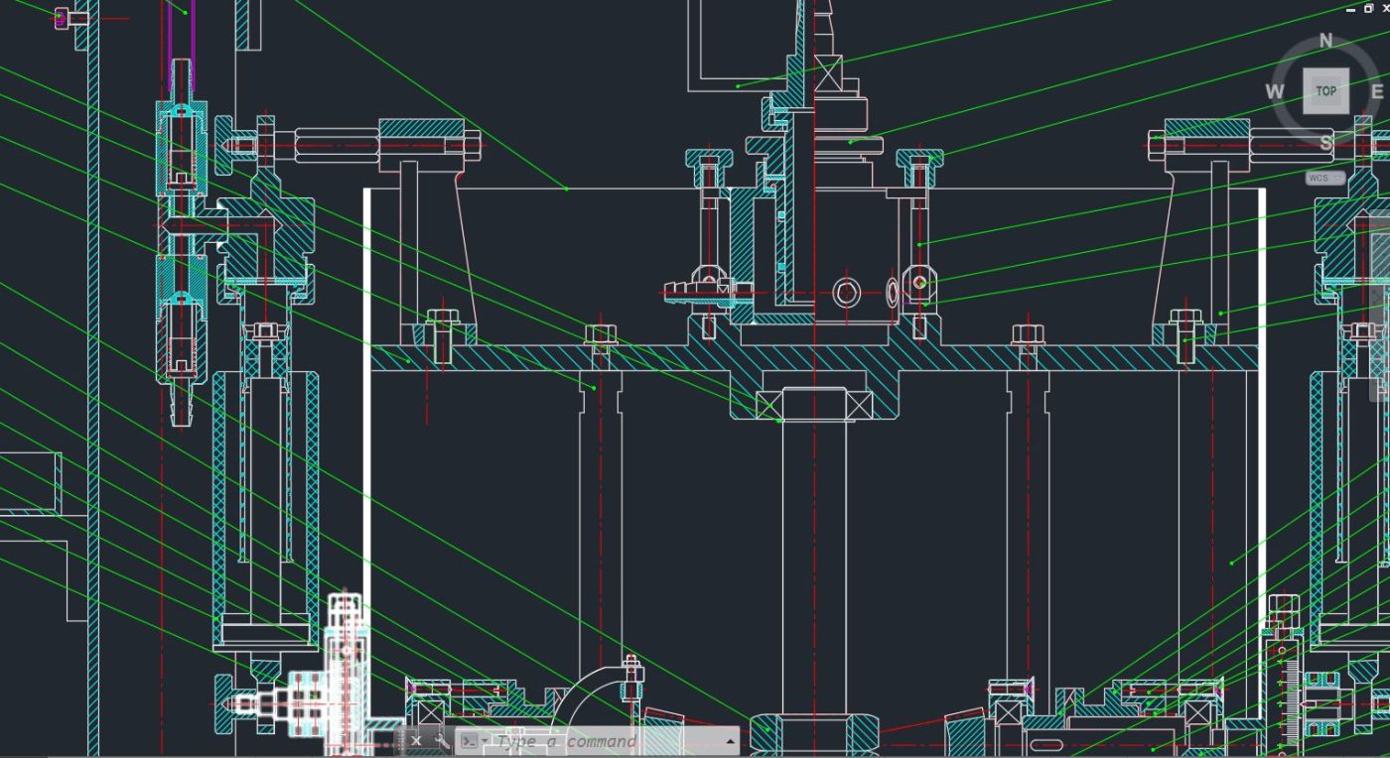Click W on the ViewCube compass
The height and width of the screenshot is (758, 1390).
1276,90
